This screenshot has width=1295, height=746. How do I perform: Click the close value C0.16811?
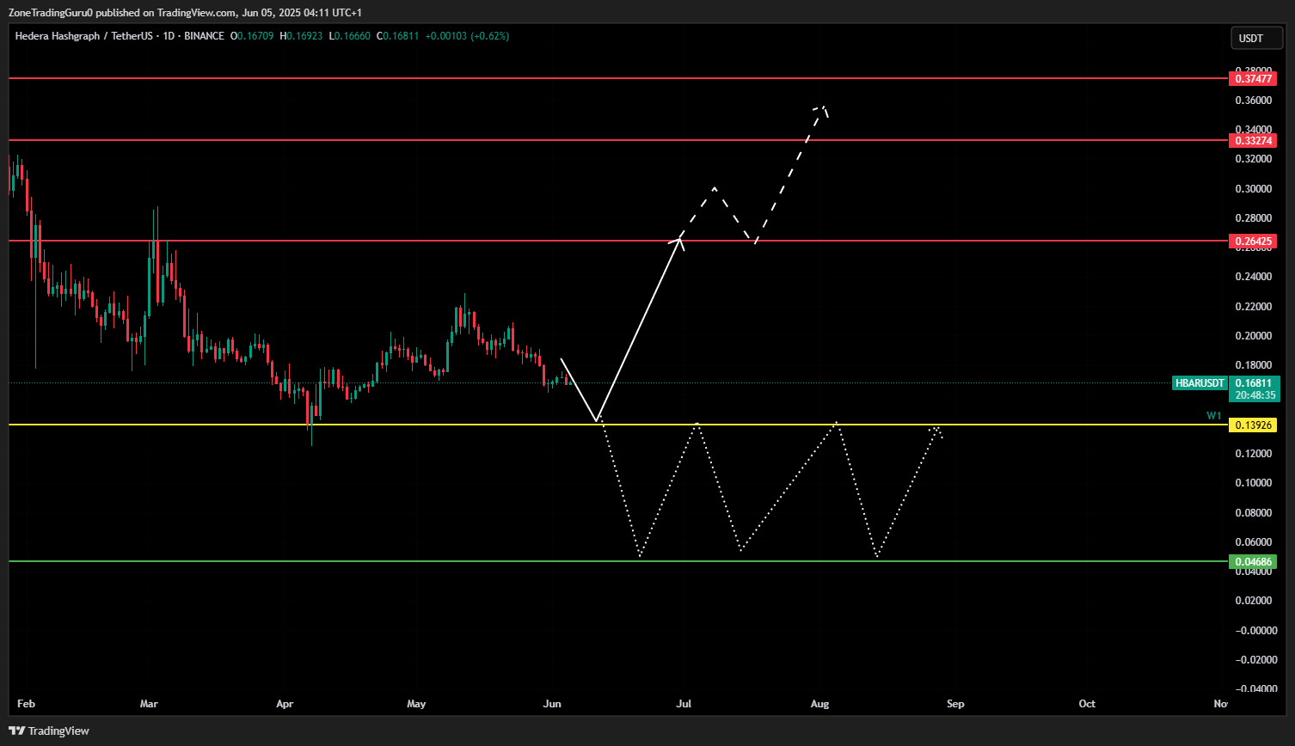click(399, 36)
